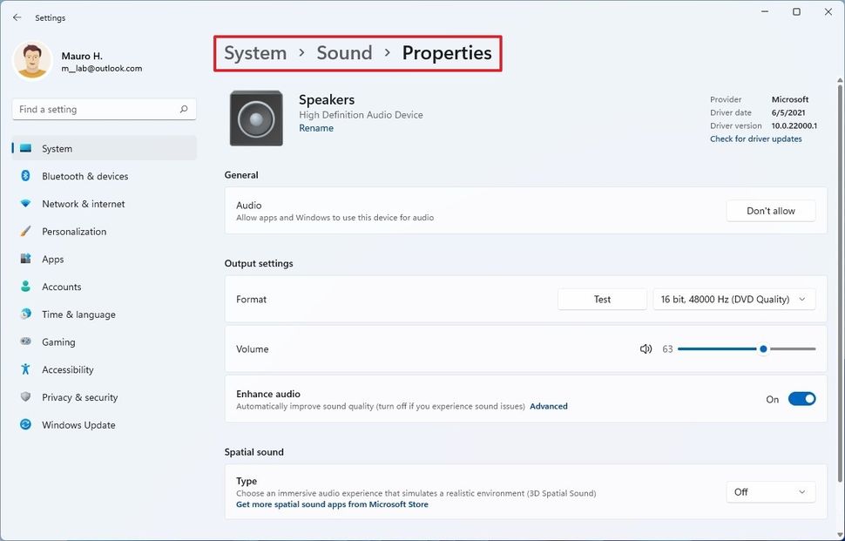845x541 pixels.
Task: Go to the Accounts section
Action: pos(61,287)
